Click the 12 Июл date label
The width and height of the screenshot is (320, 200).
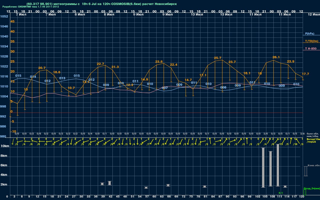[313, 14]
